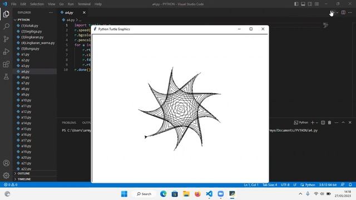Open the Explorer view in activity bar
The image size is (356, 200).
pyautogui.click(x=6, y=14)
